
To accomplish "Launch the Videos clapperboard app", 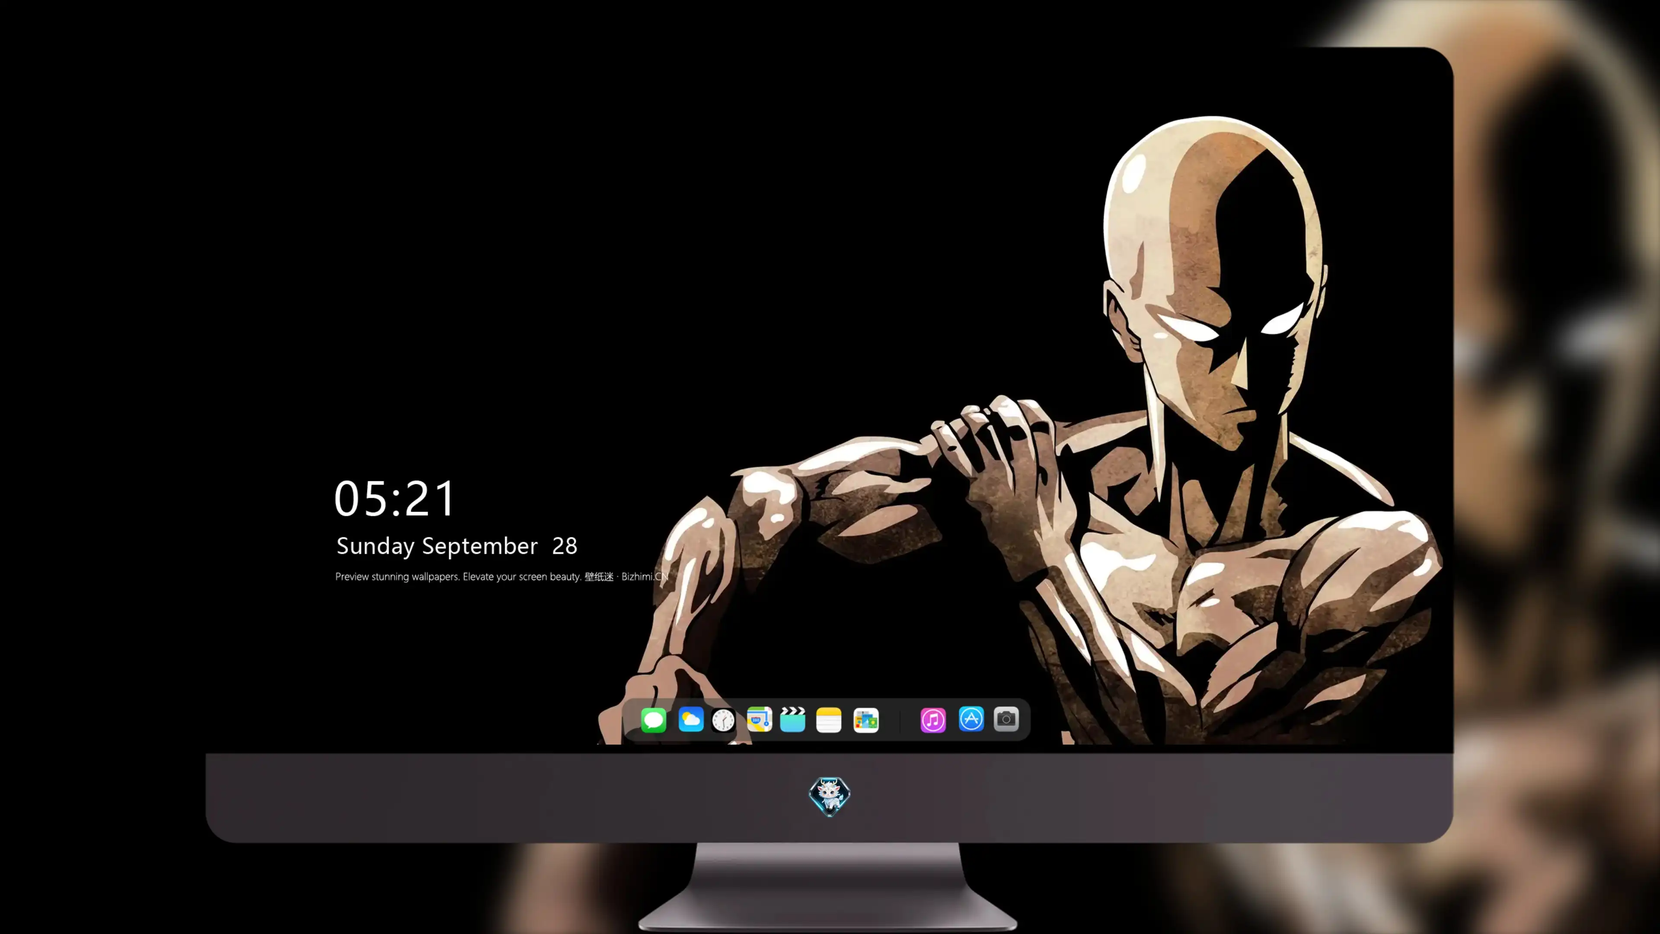I will [793, 720].
